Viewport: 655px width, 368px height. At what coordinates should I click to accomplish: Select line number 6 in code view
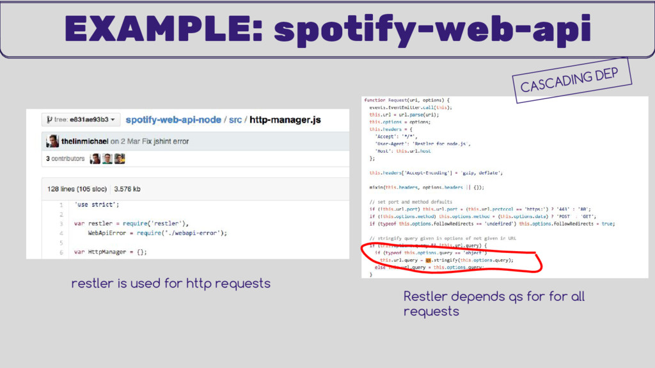61,252
